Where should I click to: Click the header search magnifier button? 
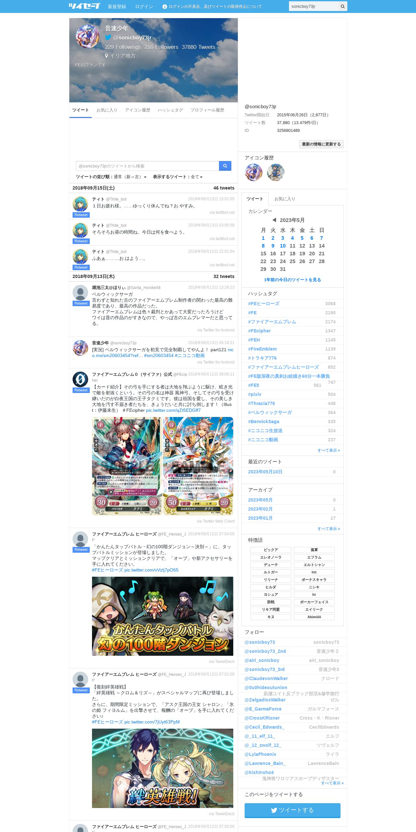coord(343,6)
